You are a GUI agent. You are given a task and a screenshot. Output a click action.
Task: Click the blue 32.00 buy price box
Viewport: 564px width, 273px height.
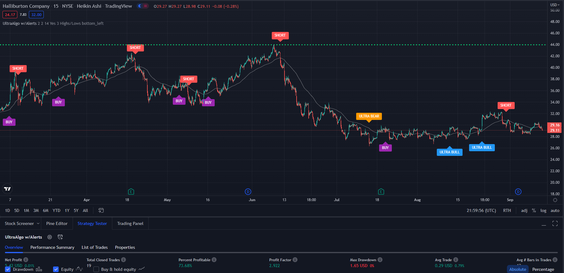(36, 15)
